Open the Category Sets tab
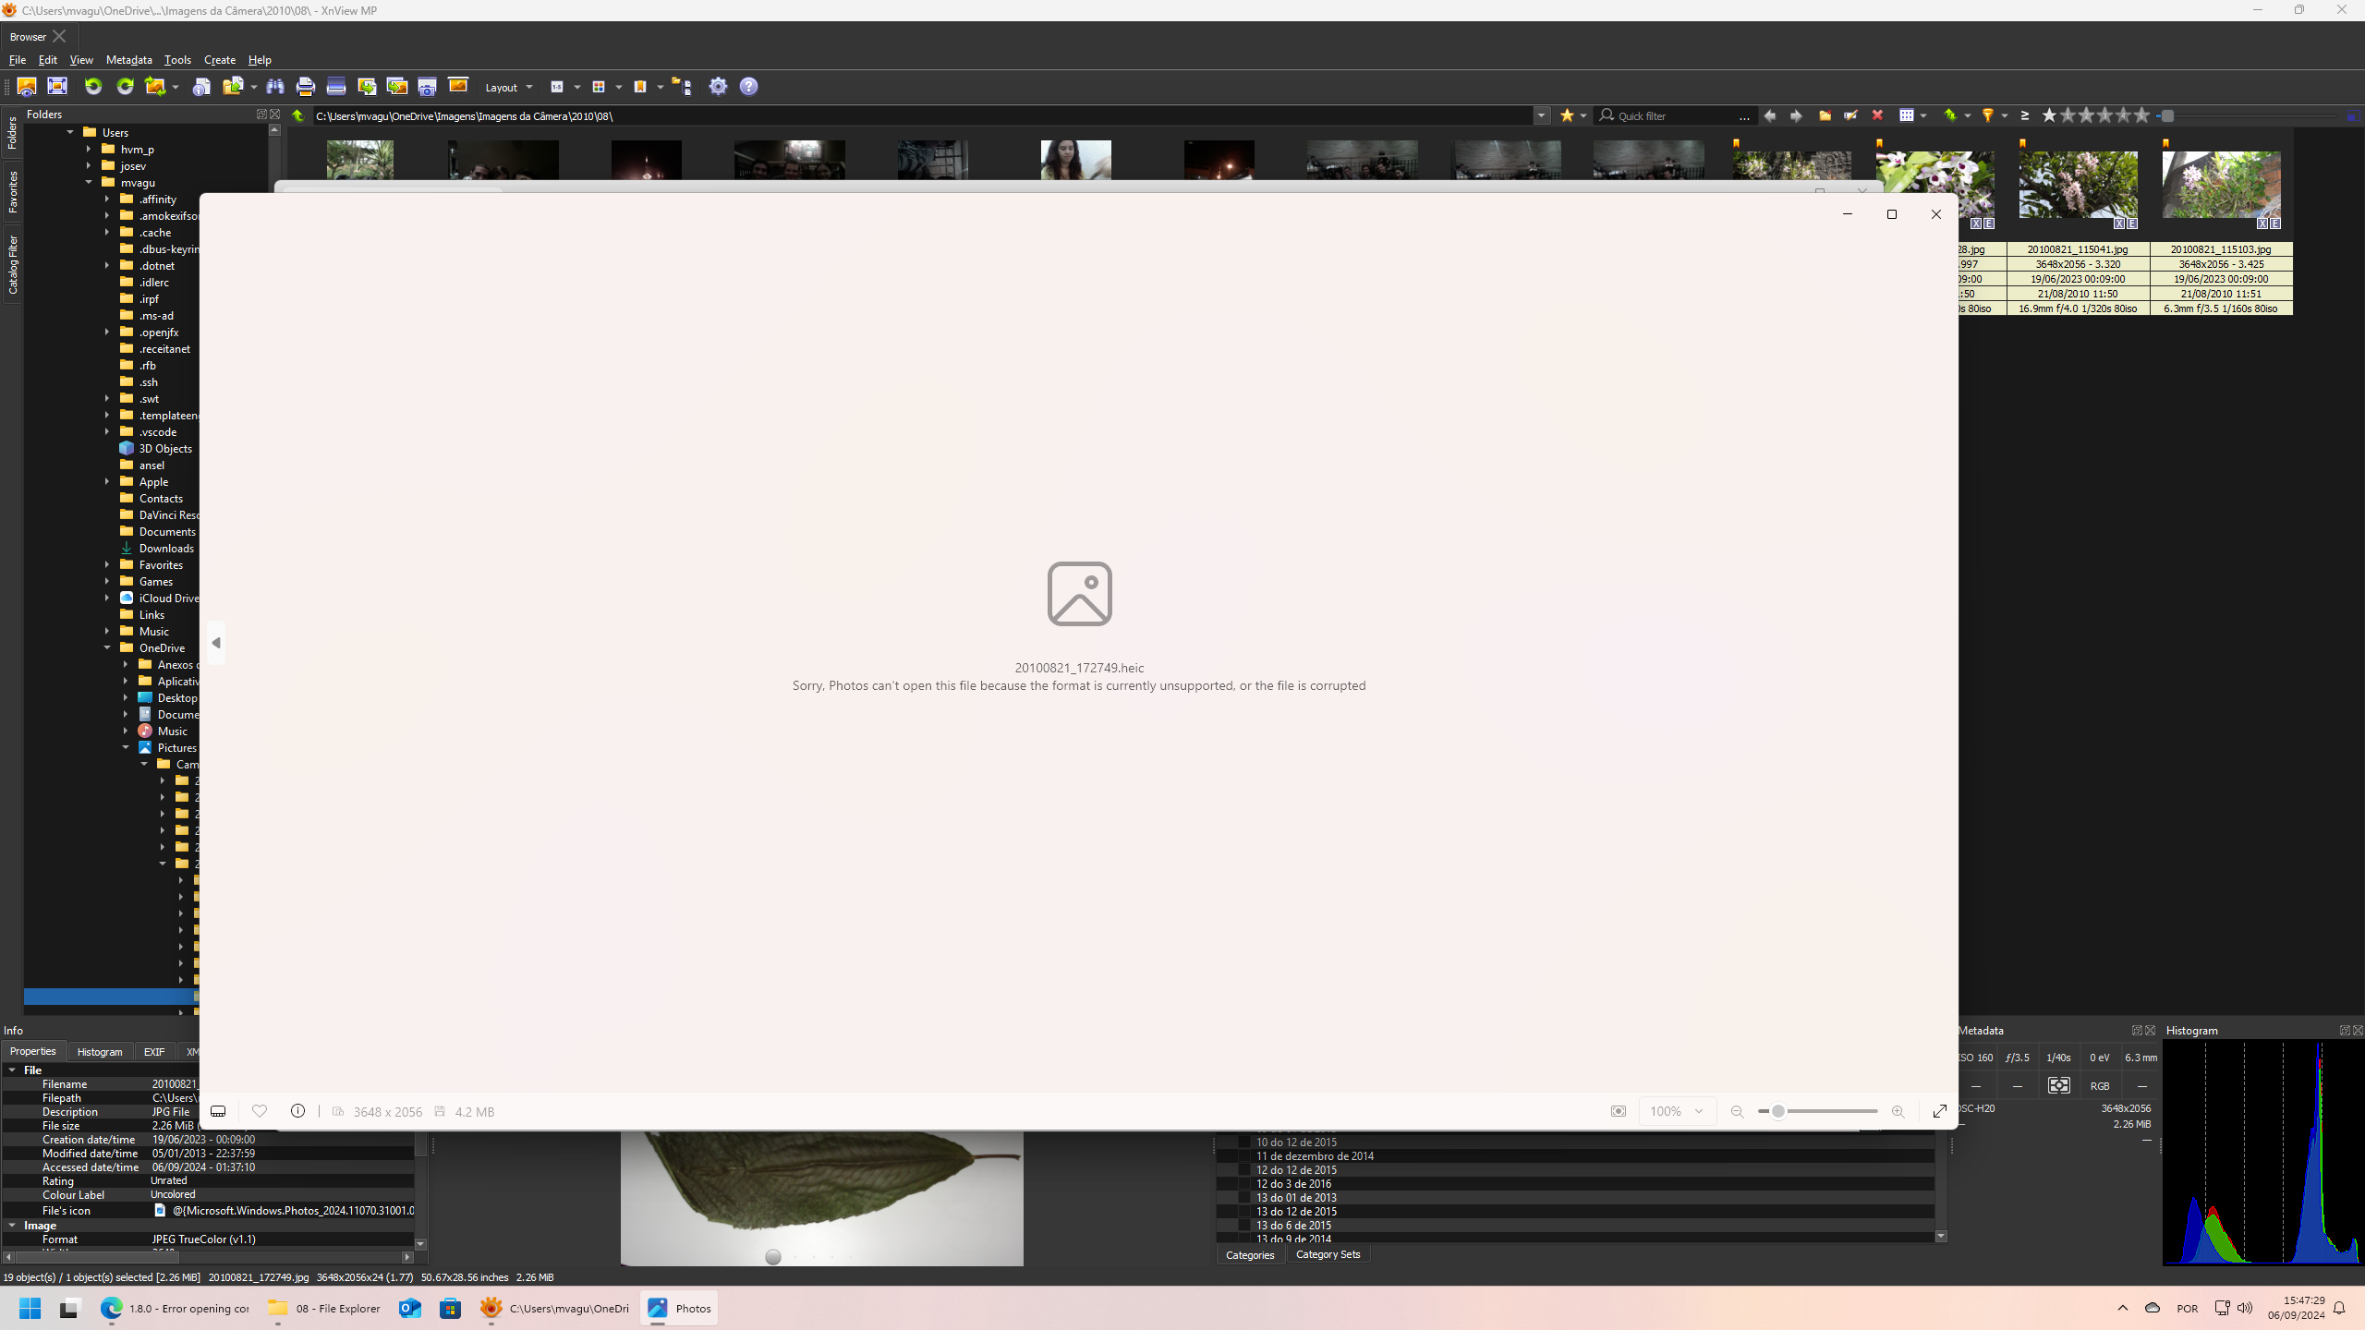2365x1330 pixels. (1328, 1254)
